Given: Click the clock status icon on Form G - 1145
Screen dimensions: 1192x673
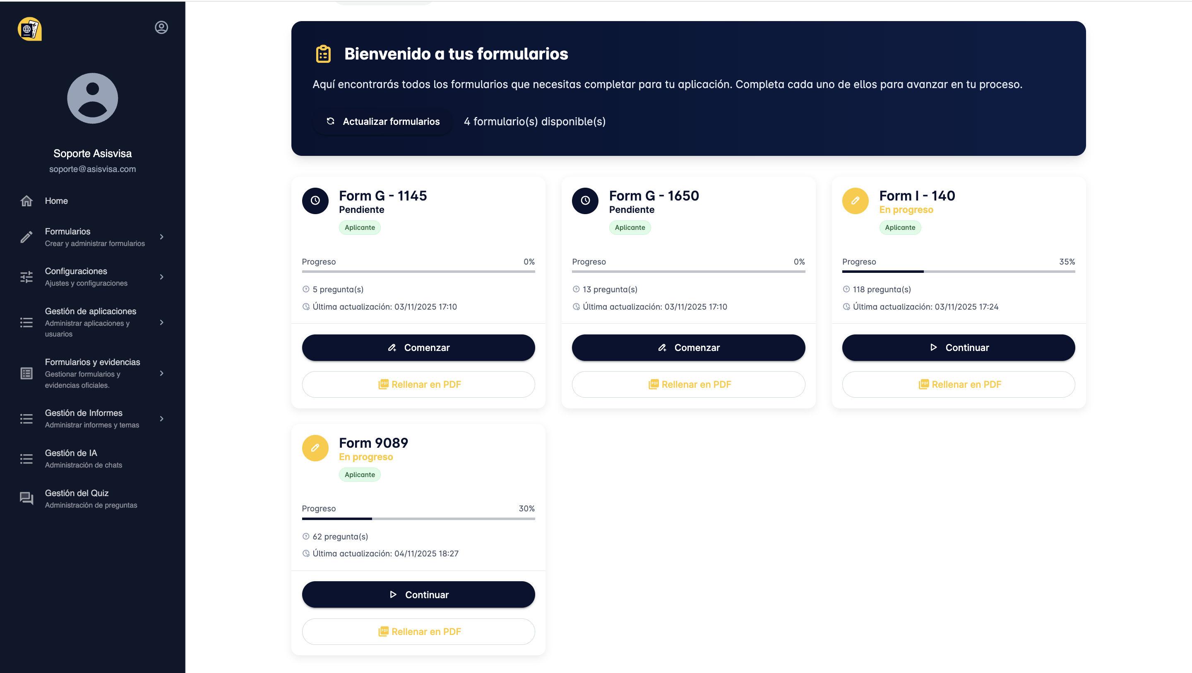Looking at the screenshot, I should click(315, 200).
